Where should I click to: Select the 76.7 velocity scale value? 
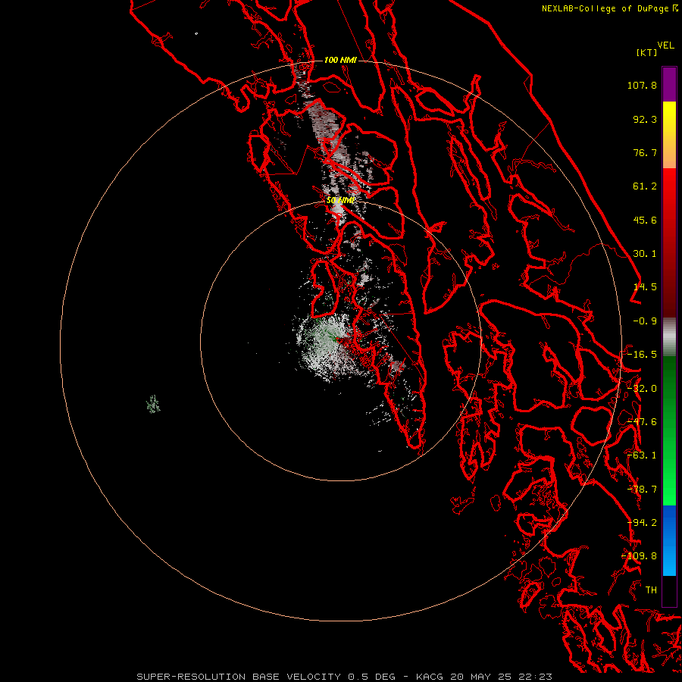pos(645,152)
